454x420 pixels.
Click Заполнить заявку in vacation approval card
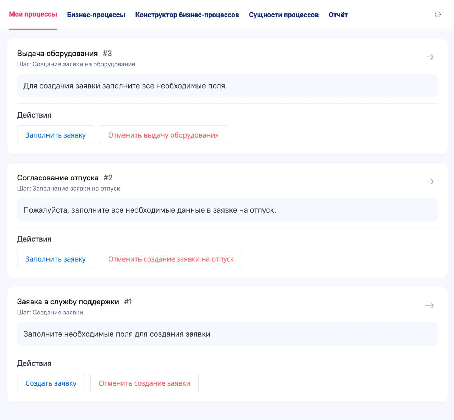coord(55,259)
